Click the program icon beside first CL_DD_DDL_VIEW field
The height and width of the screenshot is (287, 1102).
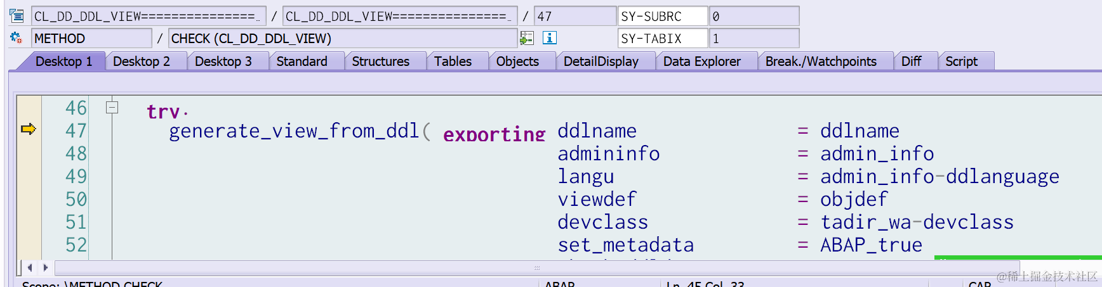[17, 16]
